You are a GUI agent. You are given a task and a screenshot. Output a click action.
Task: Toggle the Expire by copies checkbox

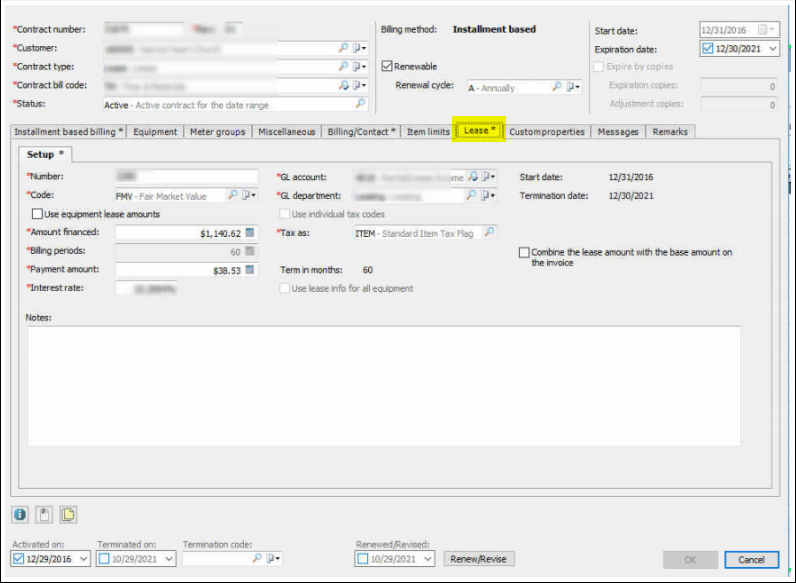599,66
